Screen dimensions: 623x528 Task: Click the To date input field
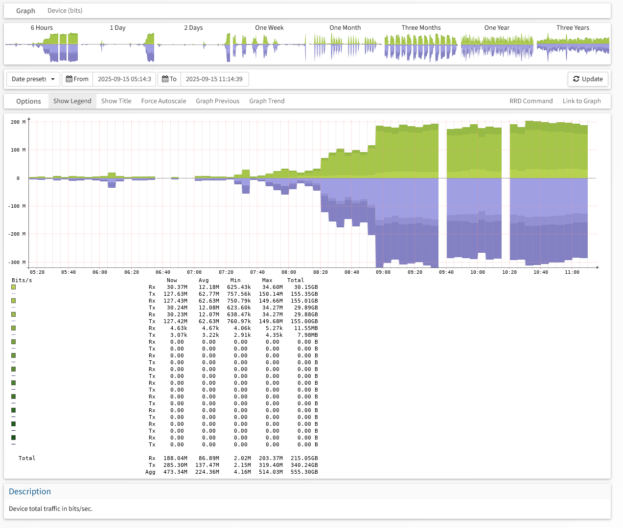(214, 79)
